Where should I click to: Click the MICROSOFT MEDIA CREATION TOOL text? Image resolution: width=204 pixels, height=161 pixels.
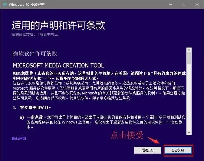click(x=58, y=65)
